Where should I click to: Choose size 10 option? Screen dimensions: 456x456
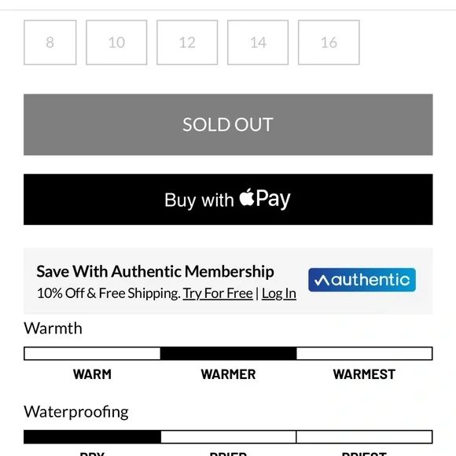[116, 42]
